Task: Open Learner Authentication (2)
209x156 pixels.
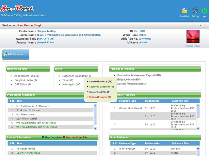Action: pos(132,84)
